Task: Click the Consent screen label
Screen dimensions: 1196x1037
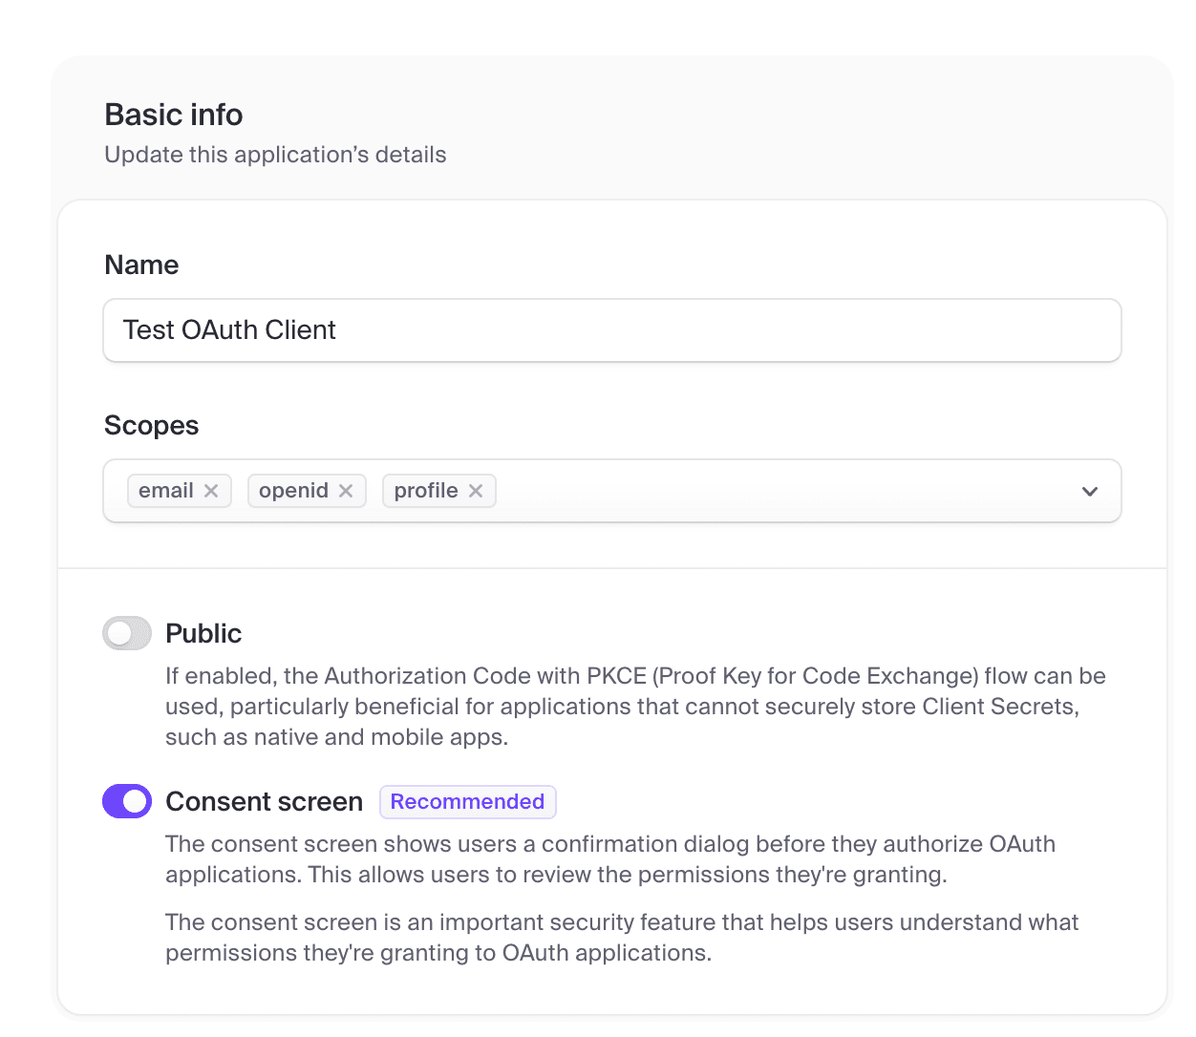Action: [x=265, y=801]
